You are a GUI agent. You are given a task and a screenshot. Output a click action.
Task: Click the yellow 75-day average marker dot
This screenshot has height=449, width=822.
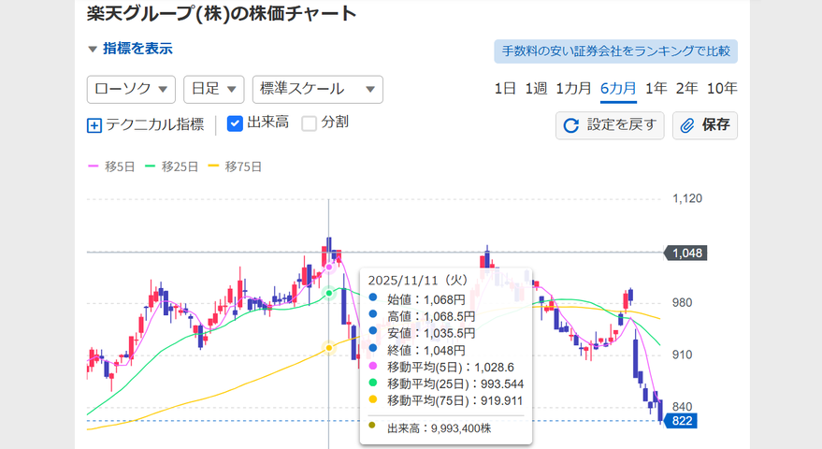(329, 348)
